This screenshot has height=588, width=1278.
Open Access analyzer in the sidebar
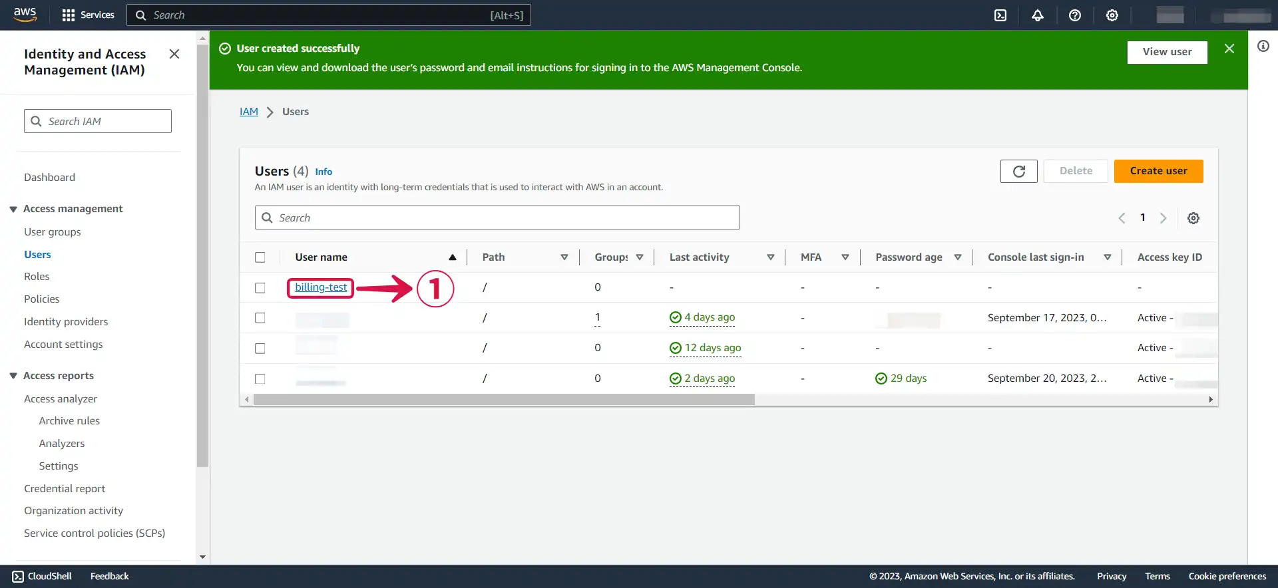[x=61, y=399]
